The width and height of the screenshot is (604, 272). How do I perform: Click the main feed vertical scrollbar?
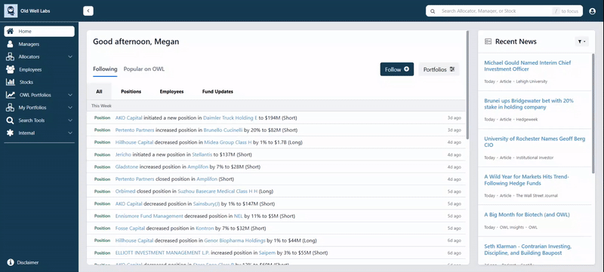467,84
